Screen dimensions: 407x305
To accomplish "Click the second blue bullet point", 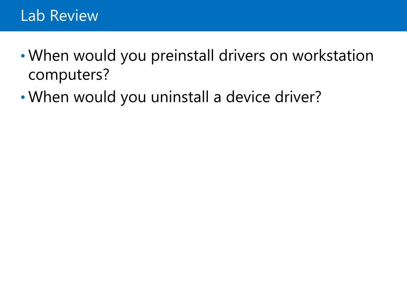I will (23, 97).
